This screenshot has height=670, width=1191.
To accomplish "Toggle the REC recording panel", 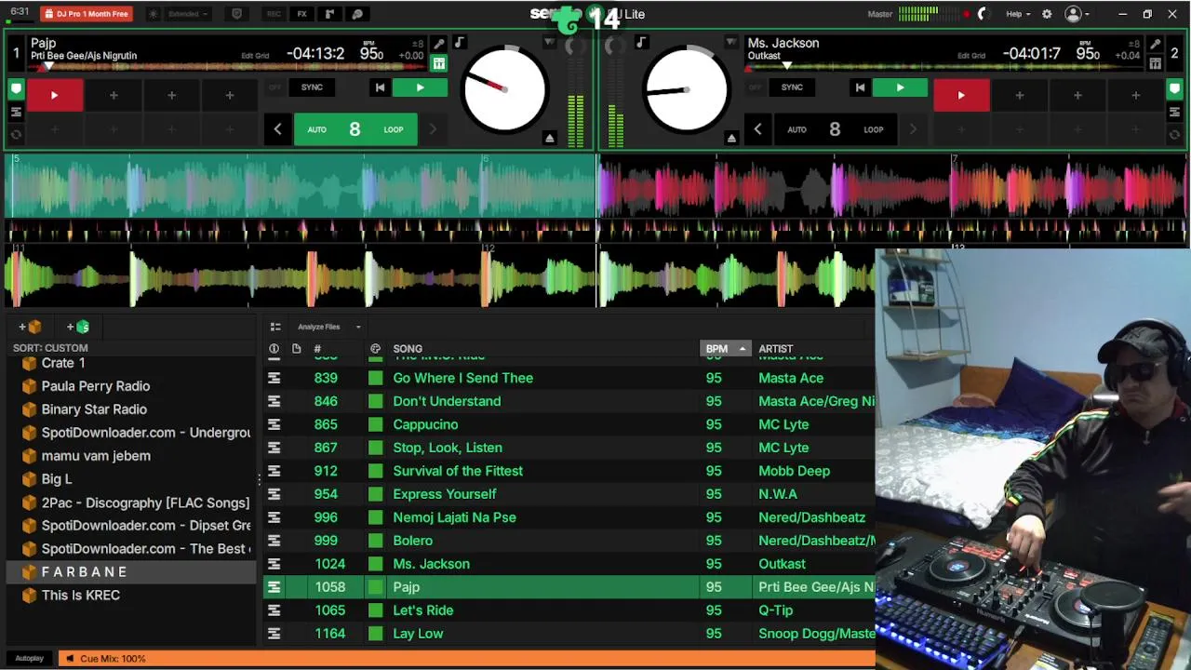I will [274, 14].
